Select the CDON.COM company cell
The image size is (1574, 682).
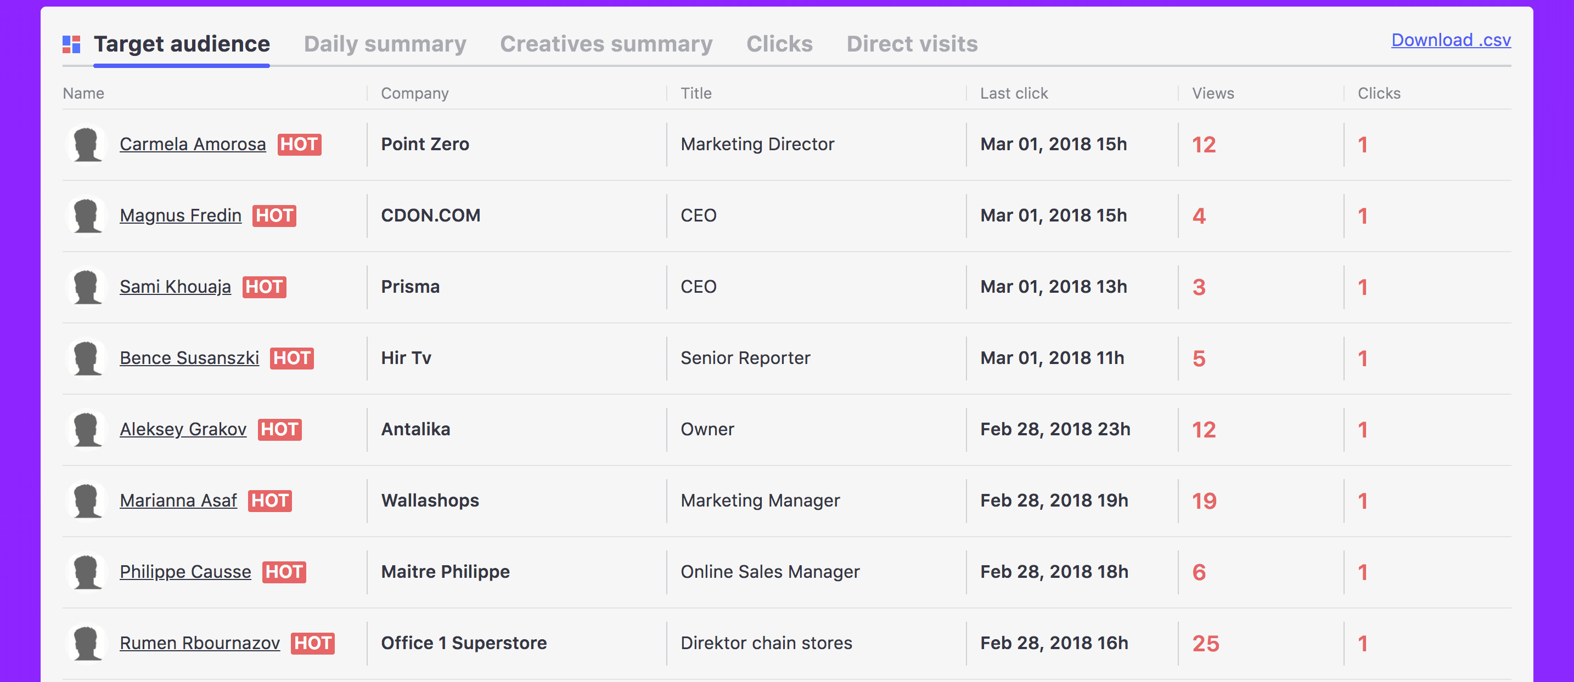431,215
